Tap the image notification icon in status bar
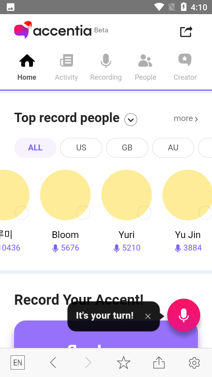 click(x=11, y=7)
